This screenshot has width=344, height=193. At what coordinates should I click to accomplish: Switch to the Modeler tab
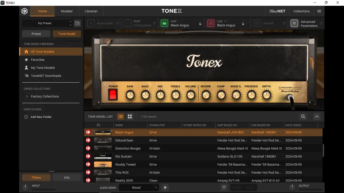click(67, 11)
